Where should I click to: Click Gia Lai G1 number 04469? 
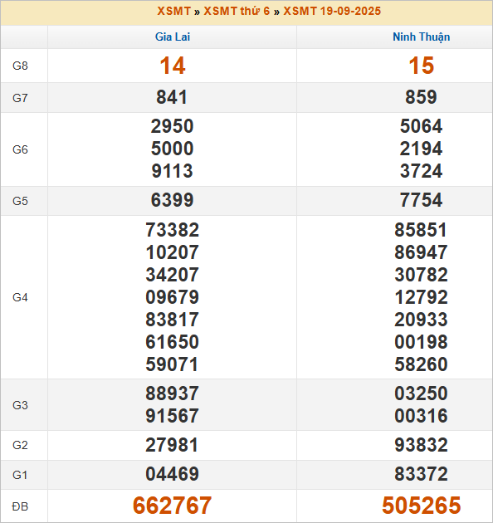(x=172, y=474)
